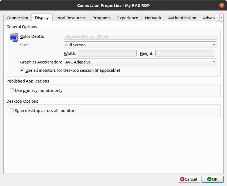Viewport: 227px width, 186px height.
Task: Close the Connection Properties window
Action: pos(221,5)
